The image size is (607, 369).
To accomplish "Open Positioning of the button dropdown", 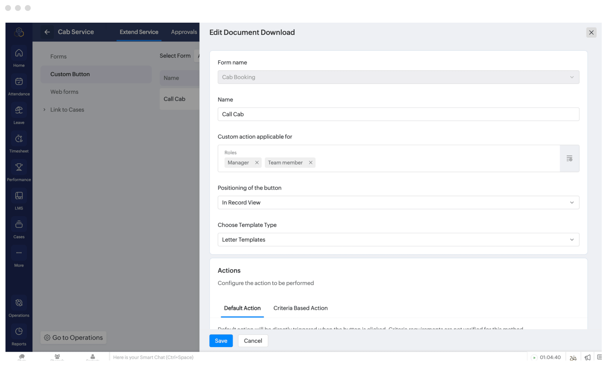I will pyautogui.click(x=398, y=203).
